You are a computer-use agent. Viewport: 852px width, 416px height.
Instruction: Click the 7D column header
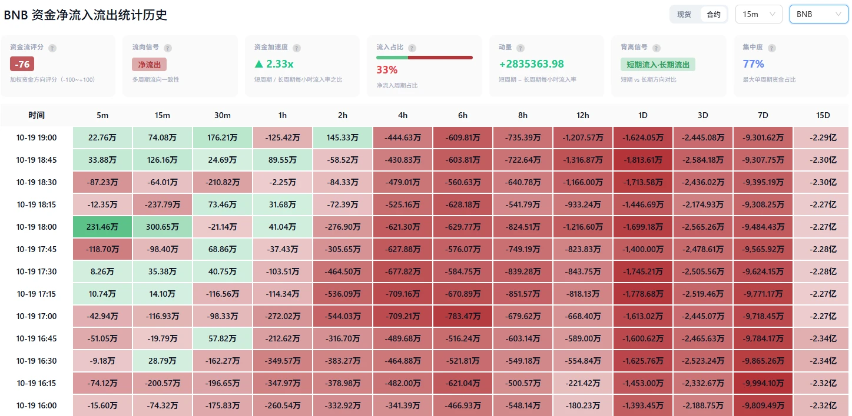pos(763,115)
